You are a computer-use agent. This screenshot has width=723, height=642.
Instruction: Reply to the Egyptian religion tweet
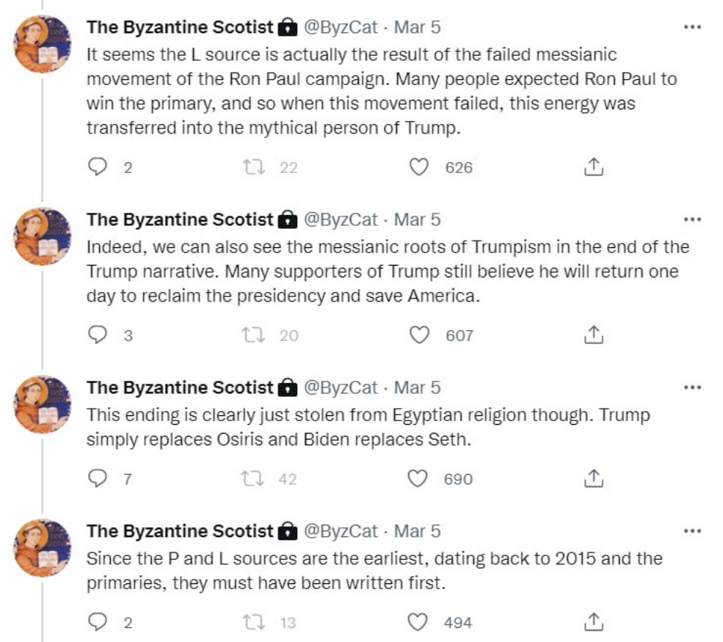click(98, 479)
